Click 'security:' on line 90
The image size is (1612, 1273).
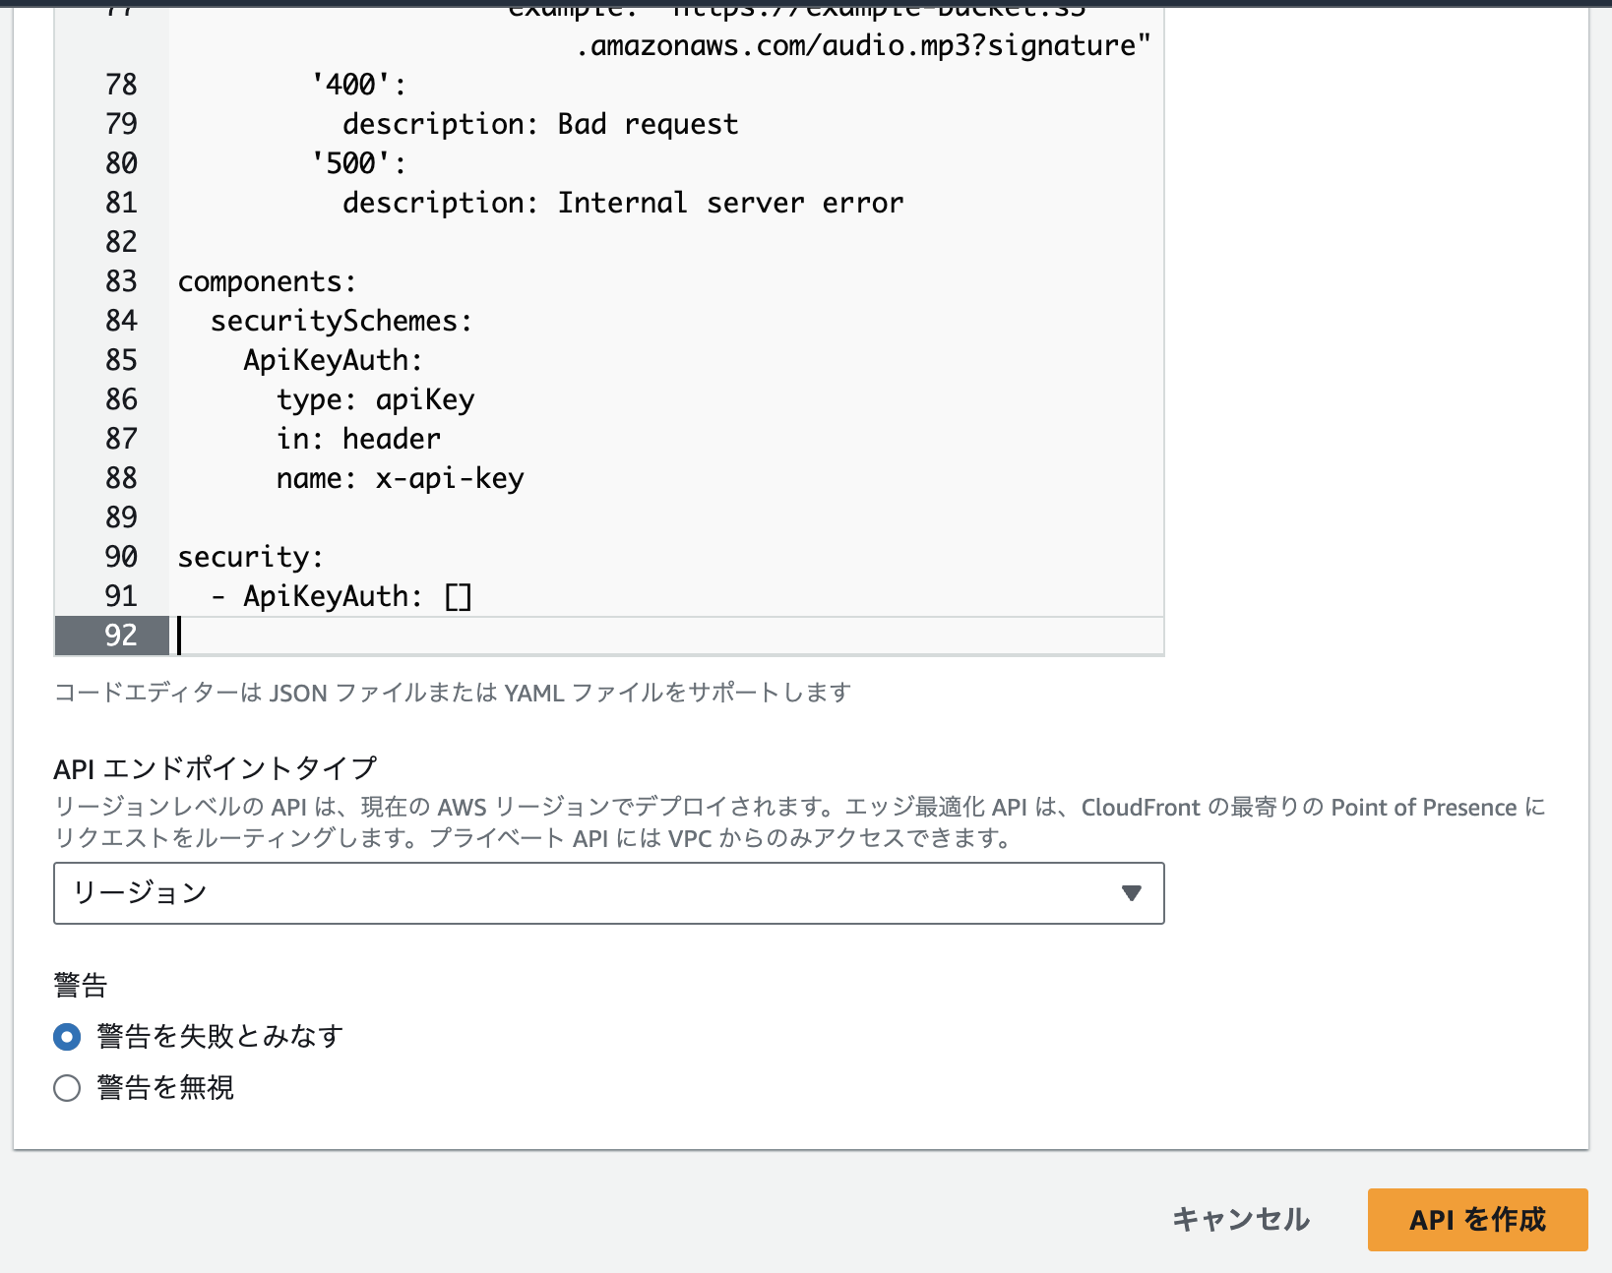click(250, 557)
